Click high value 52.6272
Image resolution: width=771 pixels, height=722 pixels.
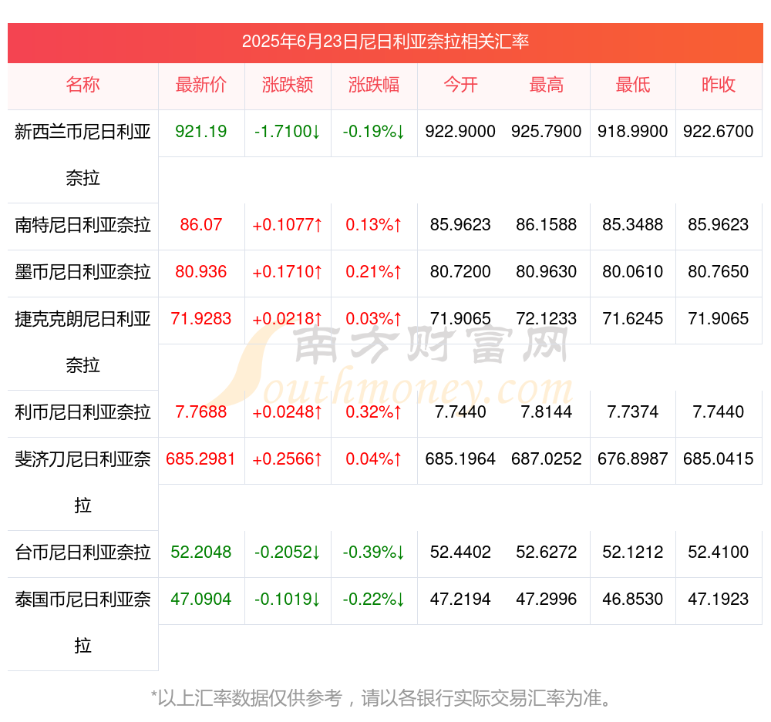(547, 552)
